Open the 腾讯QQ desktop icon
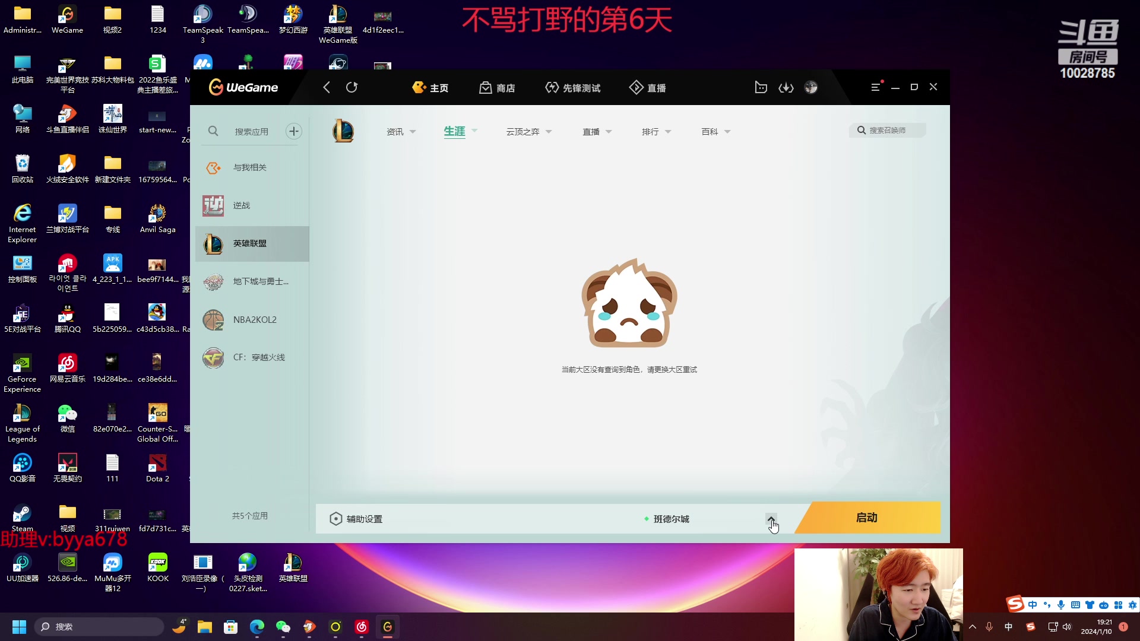 [x=68, y=319]
